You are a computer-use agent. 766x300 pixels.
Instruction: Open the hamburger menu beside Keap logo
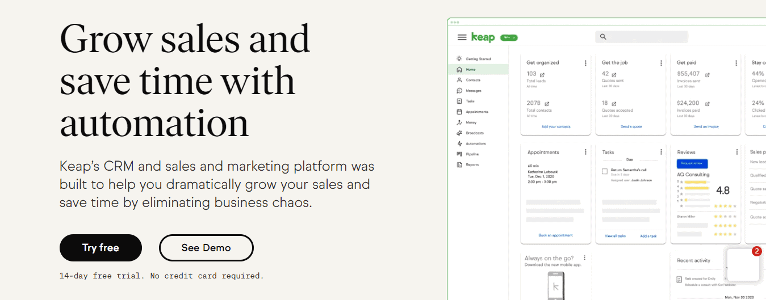(462, 37)
